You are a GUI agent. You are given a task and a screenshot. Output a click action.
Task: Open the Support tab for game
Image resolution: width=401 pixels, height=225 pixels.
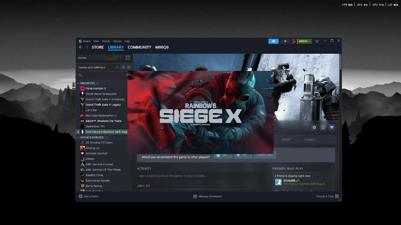tap(310, 139)
